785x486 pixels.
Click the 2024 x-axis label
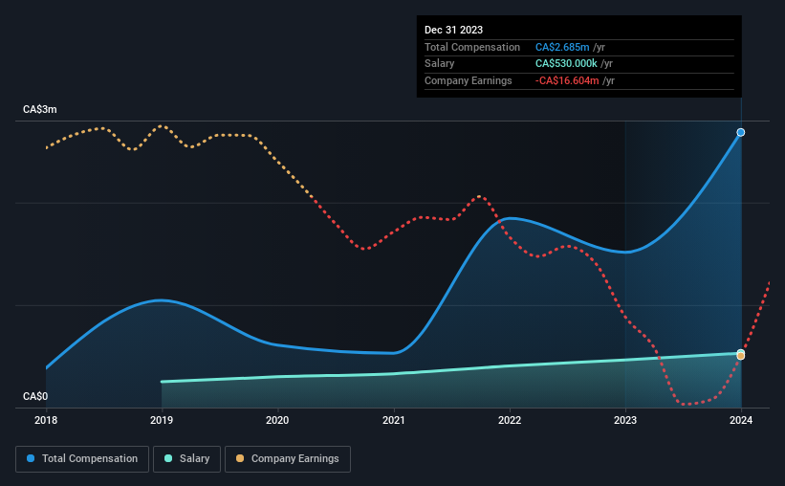pos(741,420)
